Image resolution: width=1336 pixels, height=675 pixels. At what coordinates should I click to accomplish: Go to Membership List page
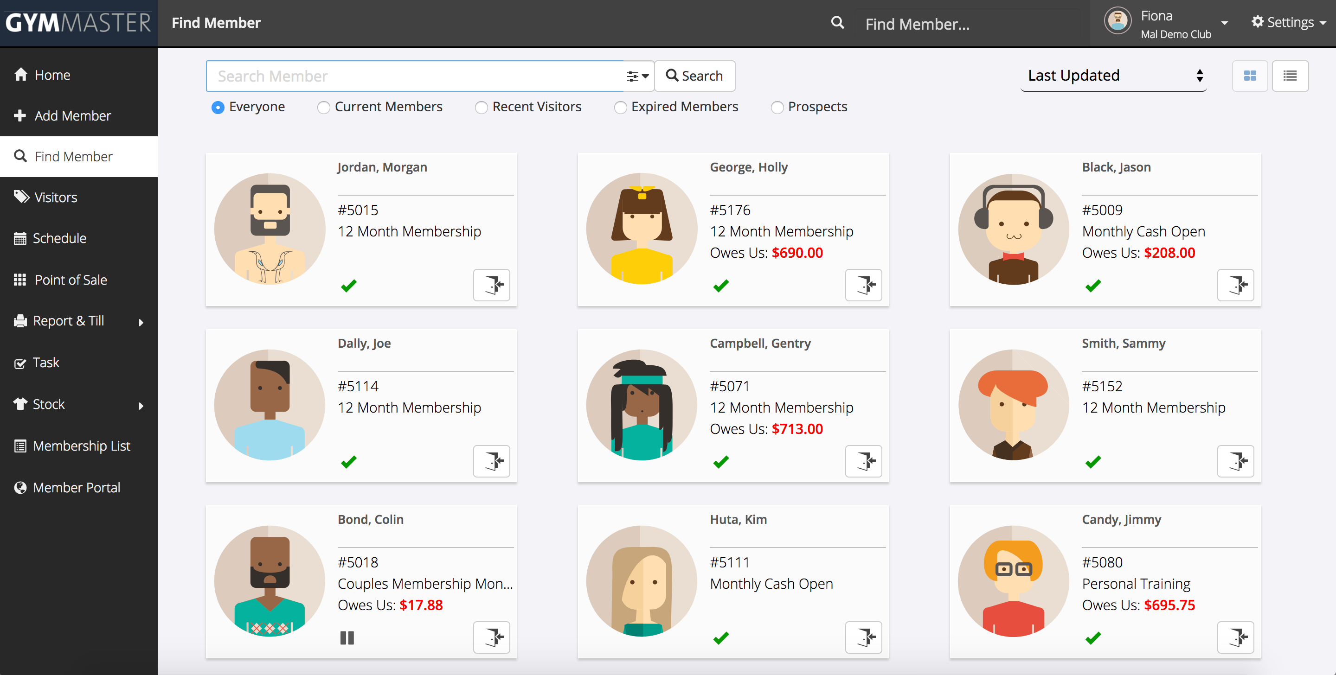82,446
